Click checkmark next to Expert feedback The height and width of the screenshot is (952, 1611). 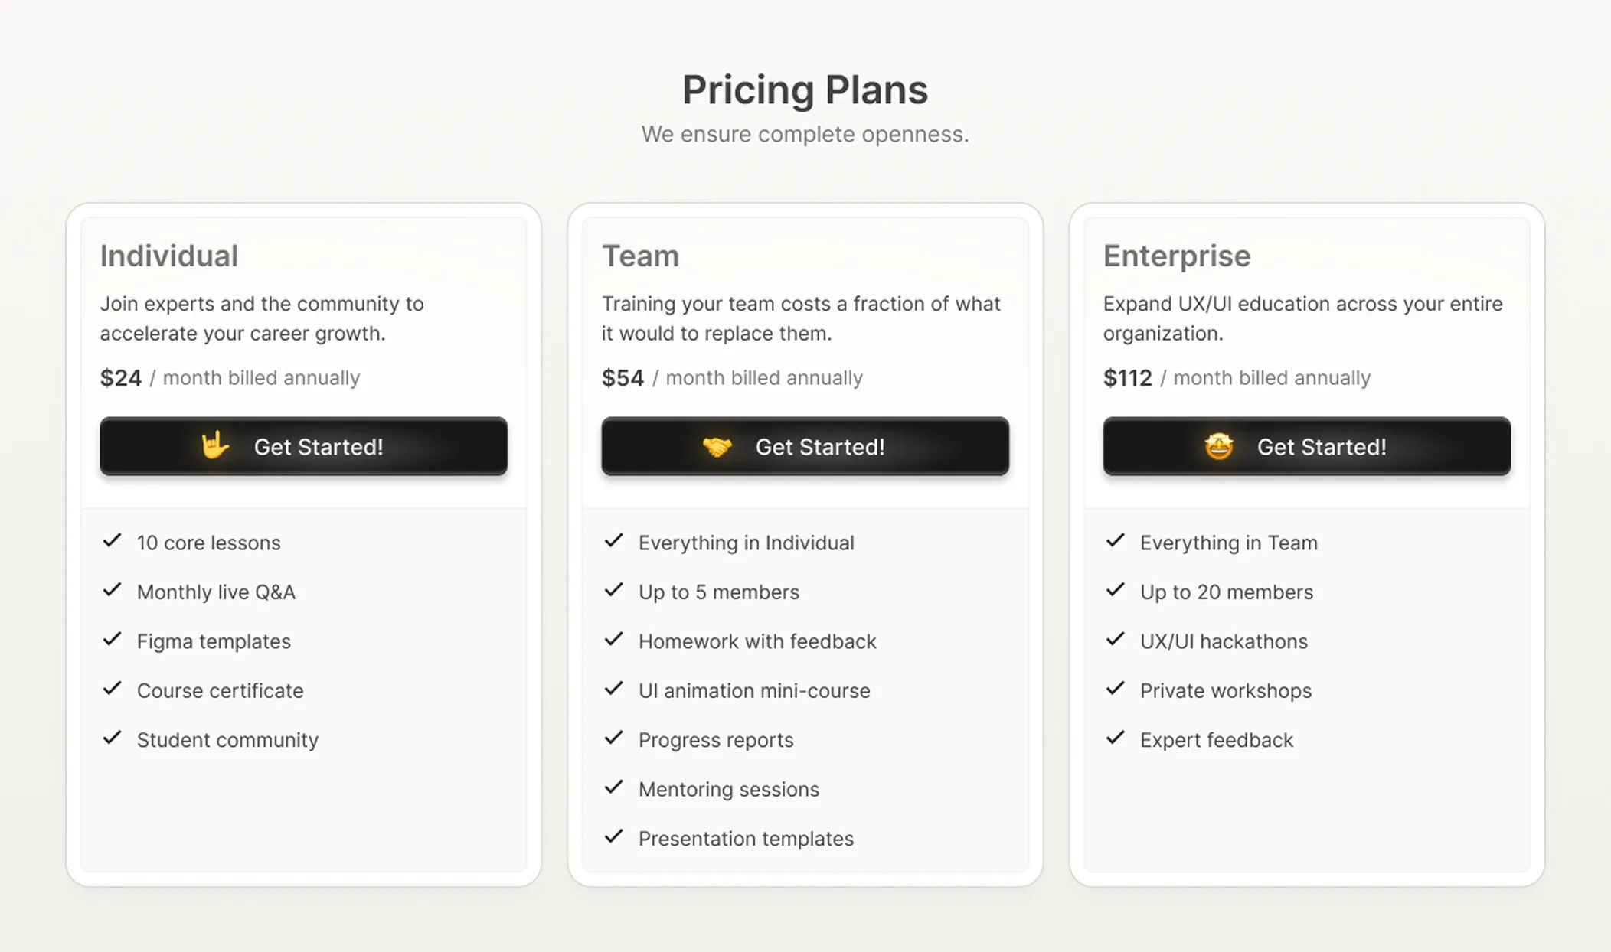tap(1116, 738)
